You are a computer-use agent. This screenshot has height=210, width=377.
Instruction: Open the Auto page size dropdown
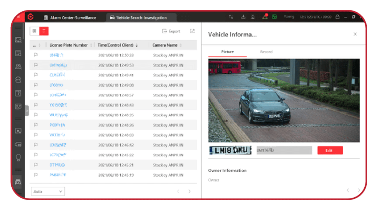coord(48,191)
